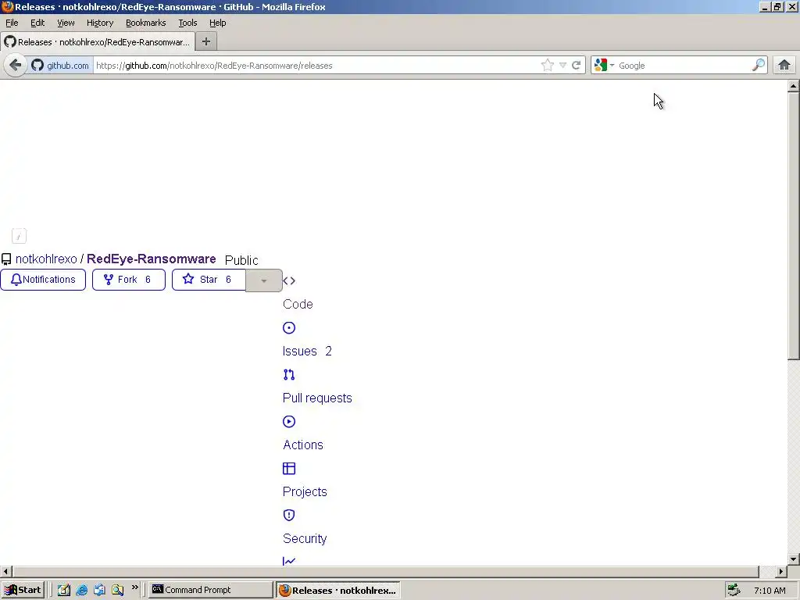The height and width of the screenshot is (600, 800).
Task: Open the Code tab link
Action: coord(298,304)
